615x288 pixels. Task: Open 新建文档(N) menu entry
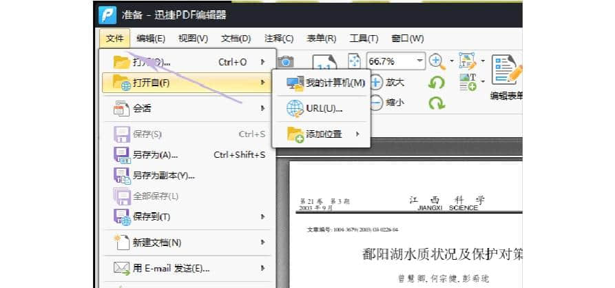point(187,243)
